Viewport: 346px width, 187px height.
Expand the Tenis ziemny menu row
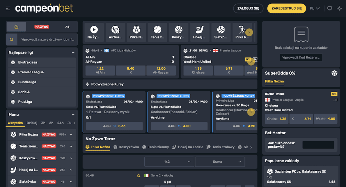point(71,146)
